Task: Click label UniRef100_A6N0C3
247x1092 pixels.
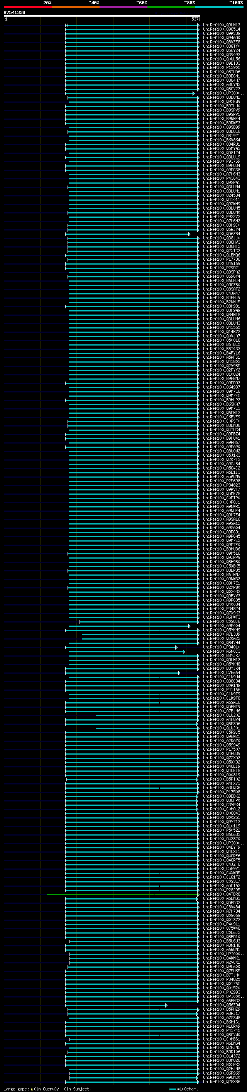Action: coord(222,651)
